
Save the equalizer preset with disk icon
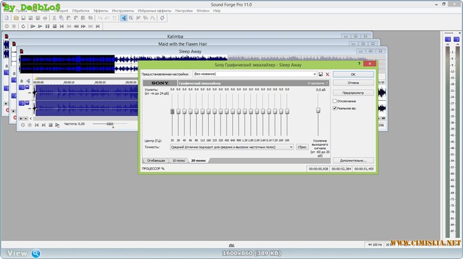click(x=320, y=75)
